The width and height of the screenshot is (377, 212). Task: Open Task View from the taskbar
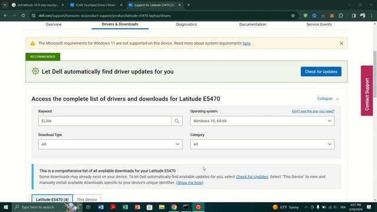click(88, 207)
